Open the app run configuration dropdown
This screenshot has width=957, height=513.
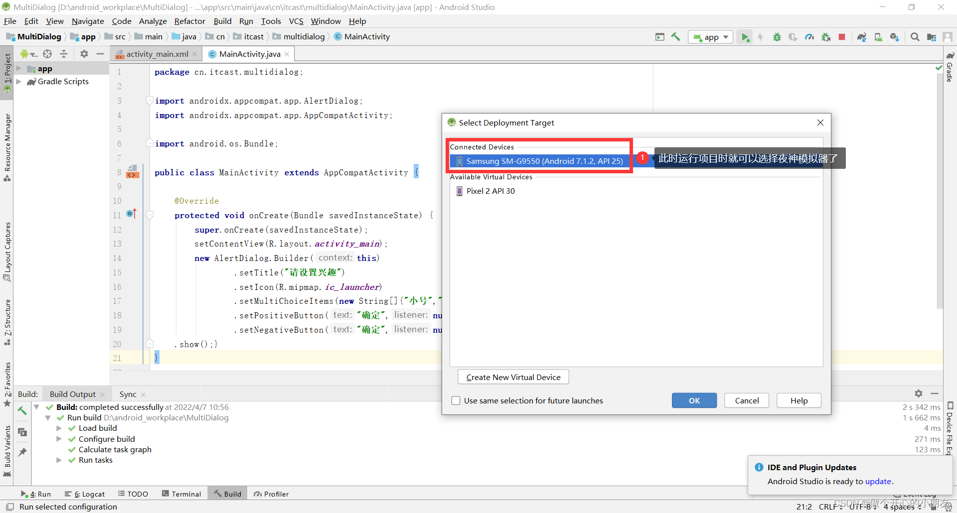coord(711,37)
